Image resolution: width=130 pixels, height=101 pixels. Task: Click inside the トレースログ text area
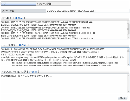pyautogui.click(x=64, y=57)
